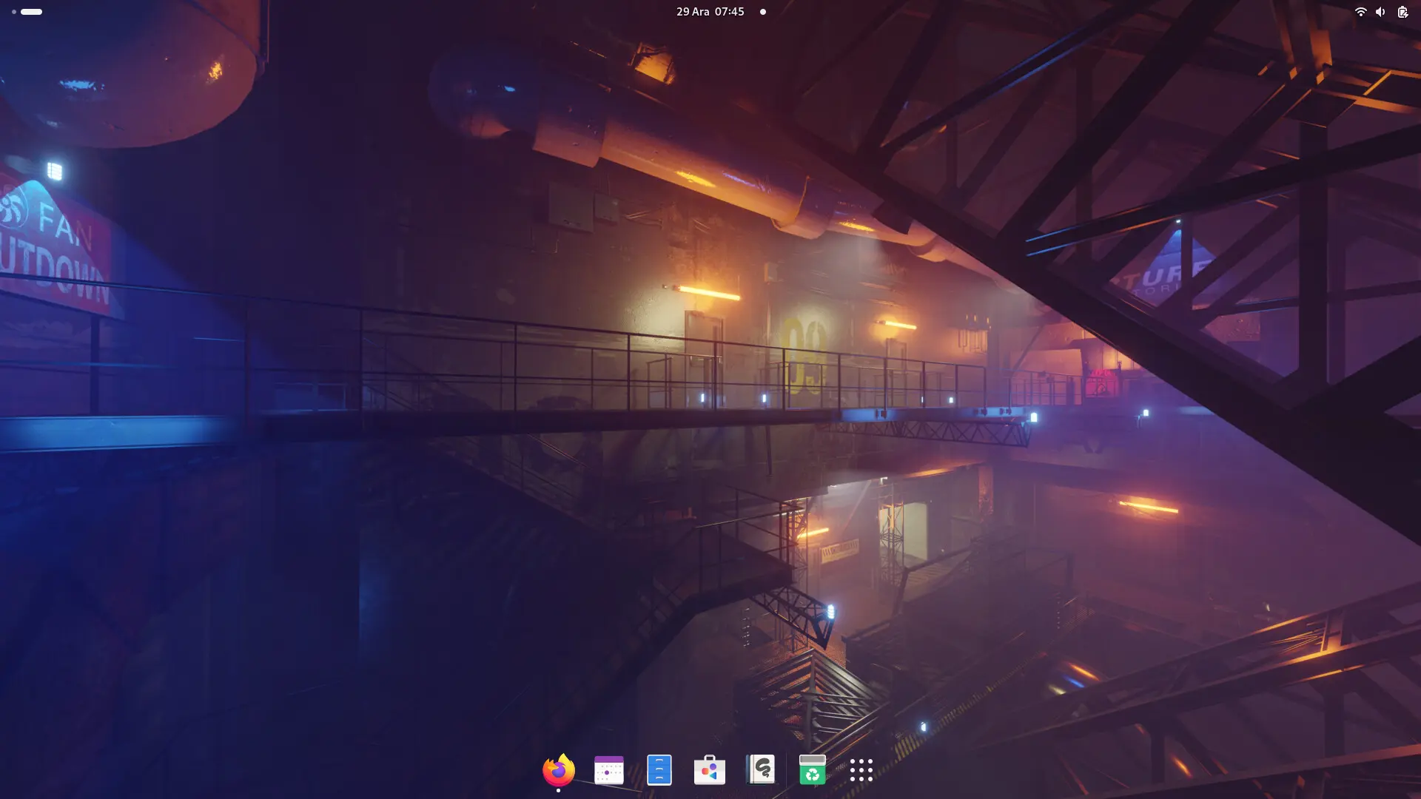The height and width of the screenshot is (799, 1421).
Task: Open the workspace indicator in top-left corner
Action: 27,12
